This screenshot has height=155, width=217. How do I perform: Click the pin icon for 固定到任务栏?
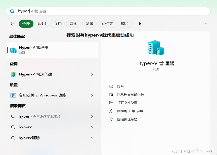[x=111, y=119]
